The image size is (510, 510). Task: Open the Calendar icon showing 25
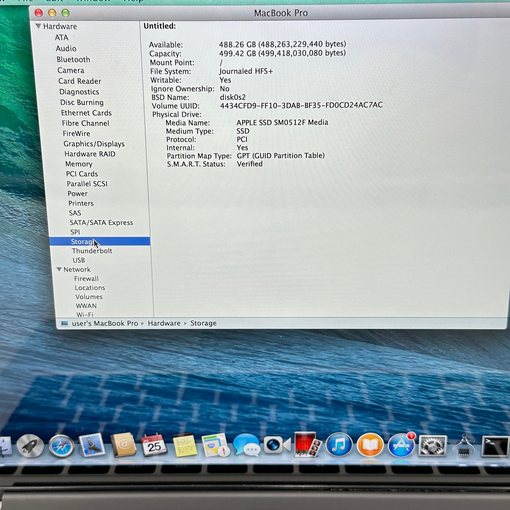click(x=154, y=444)
